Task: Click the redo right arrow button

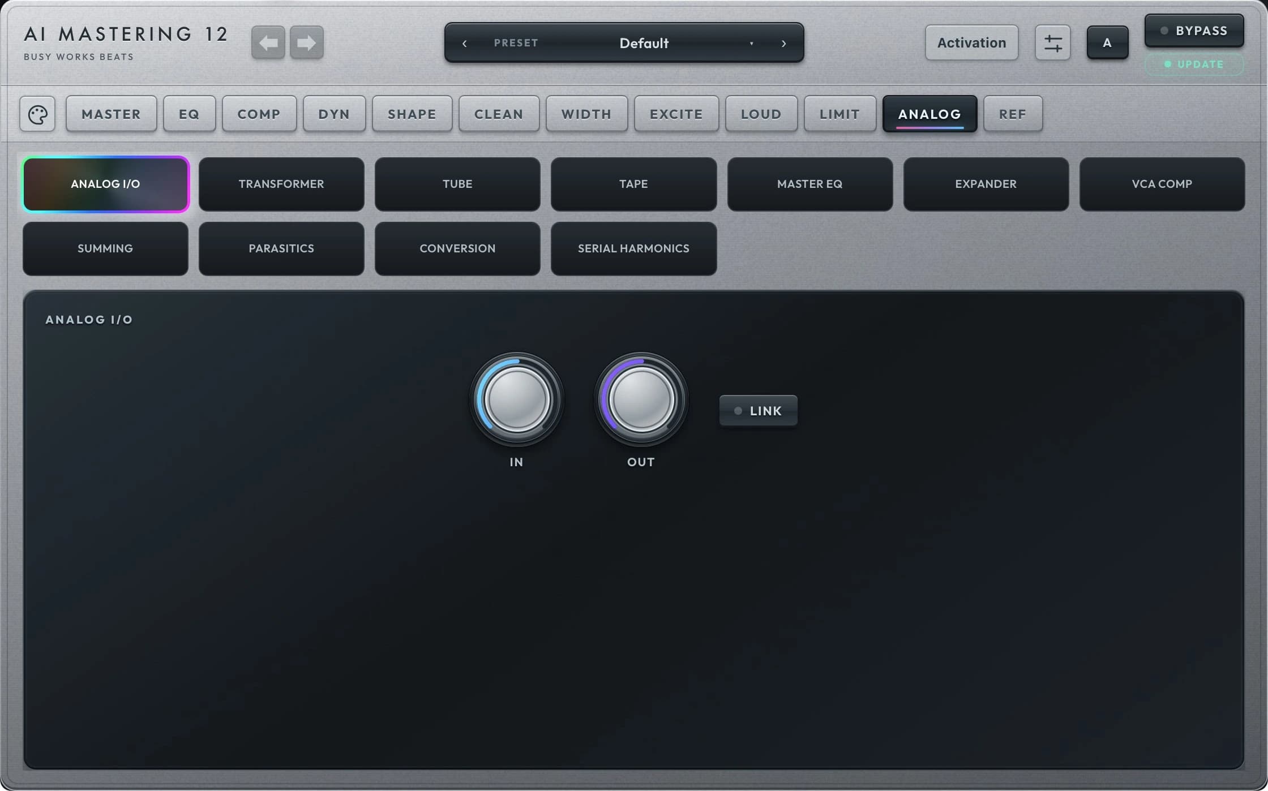Action: [307, 42]
